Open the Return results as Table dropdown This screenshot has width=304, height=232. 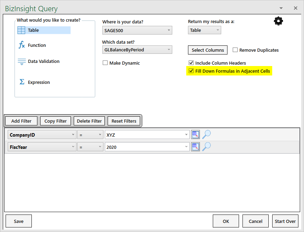(204, 30)
